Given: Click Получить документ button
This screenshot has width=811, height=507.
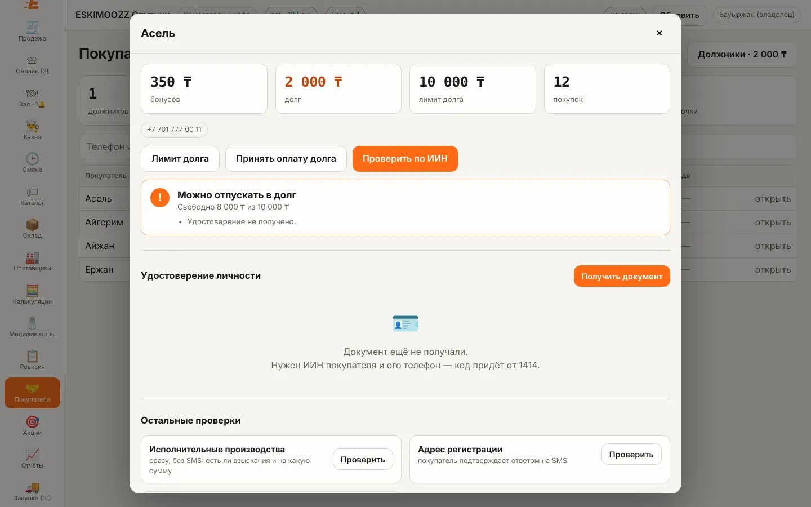Looking at the screenshot, I should tap(622, 276).
